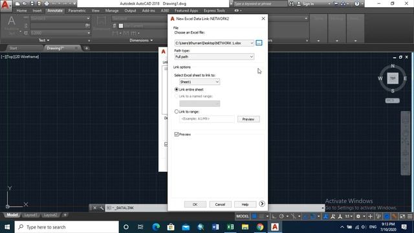
Task: Open the Home ribbon tab
Action: [x=21, y=10]
